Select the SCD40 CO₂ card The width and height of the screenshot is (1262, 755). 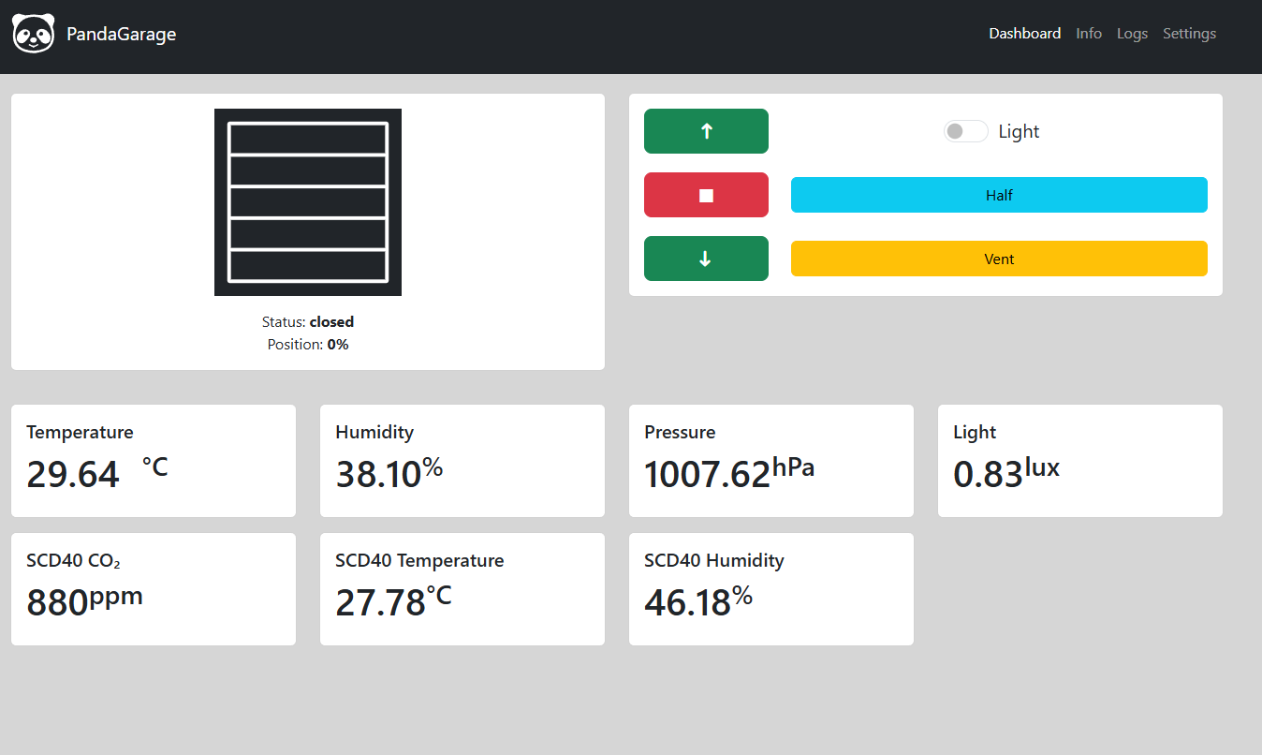(154, 589)
